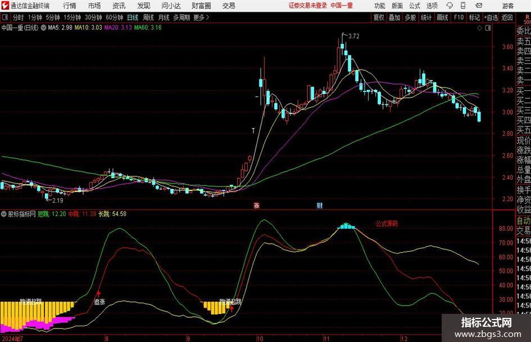Click the 公式源码 link in the indicator panel
This screenshot has width=531, height=342.
(x=387, y=224)
